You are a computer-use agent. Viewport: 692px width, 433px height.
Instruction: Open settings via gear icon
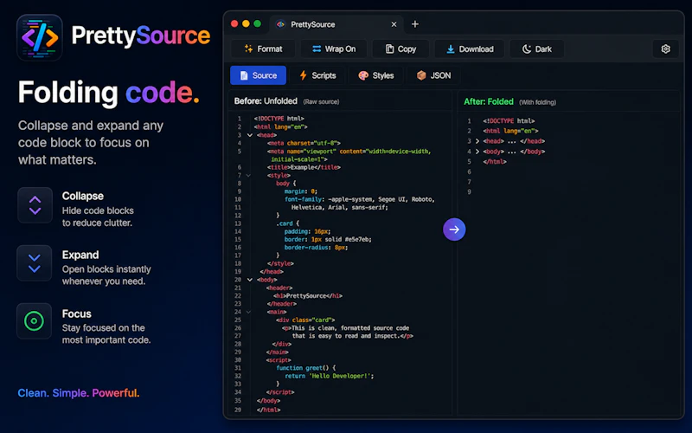(665, 49)
